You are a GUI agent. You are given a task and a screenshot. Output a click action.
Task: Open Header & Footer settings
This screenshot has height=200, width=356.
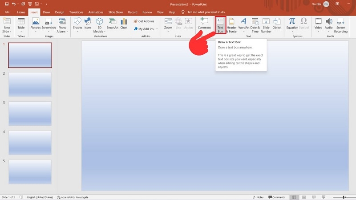click(231, 25)
